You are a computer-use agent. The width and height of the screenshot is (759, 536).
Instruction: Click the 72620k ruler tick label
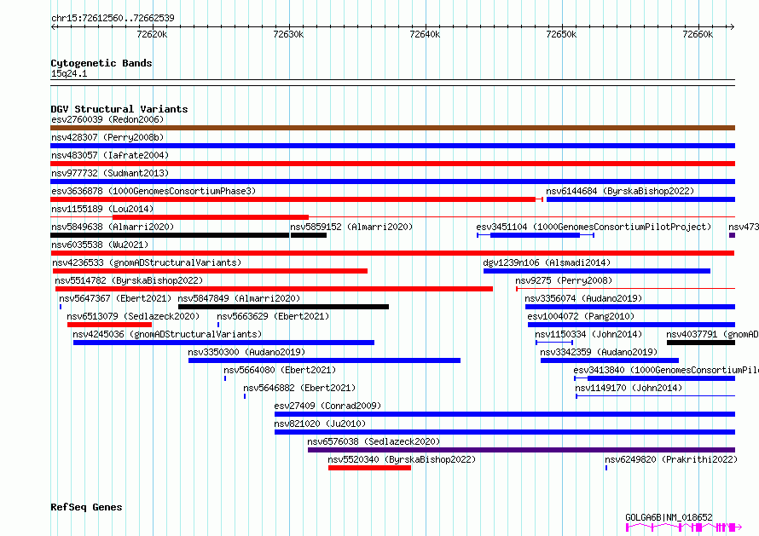[152, 34]
